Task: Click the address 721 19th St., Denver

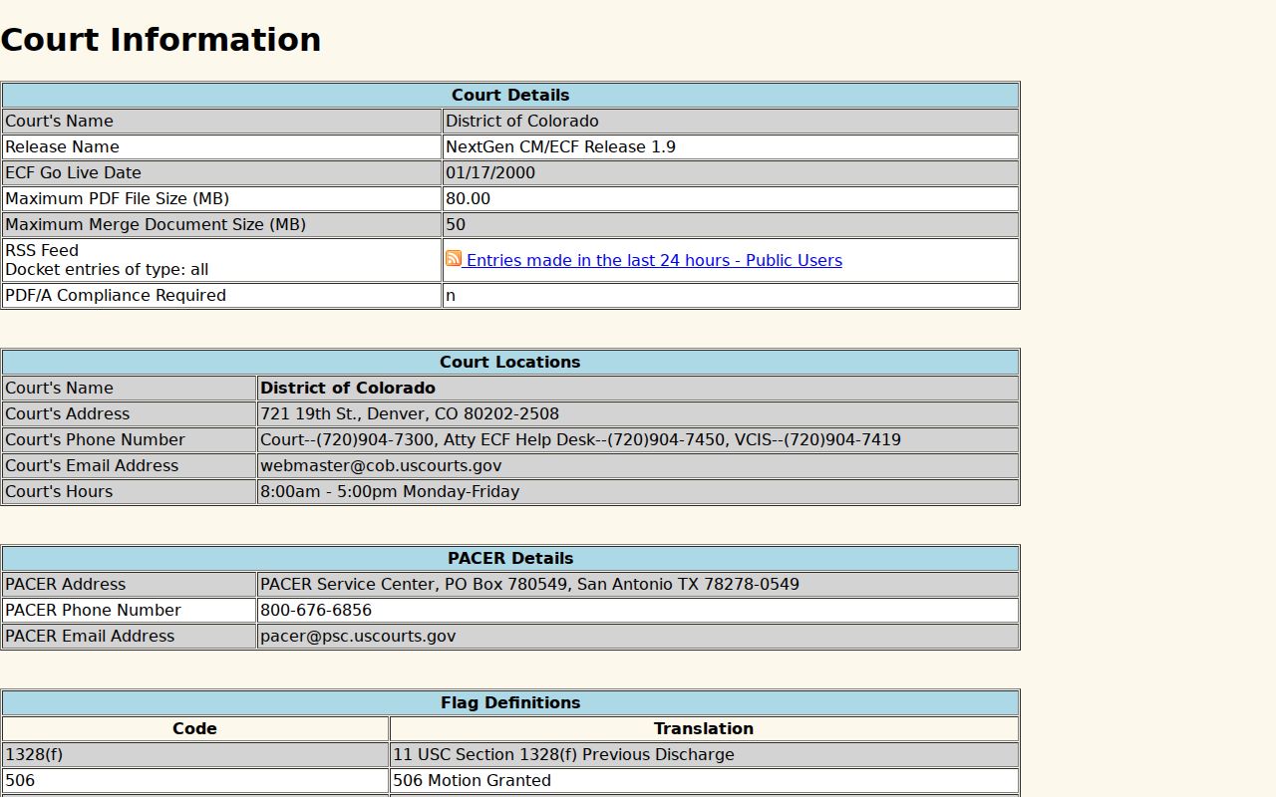Action: point(410,414)
